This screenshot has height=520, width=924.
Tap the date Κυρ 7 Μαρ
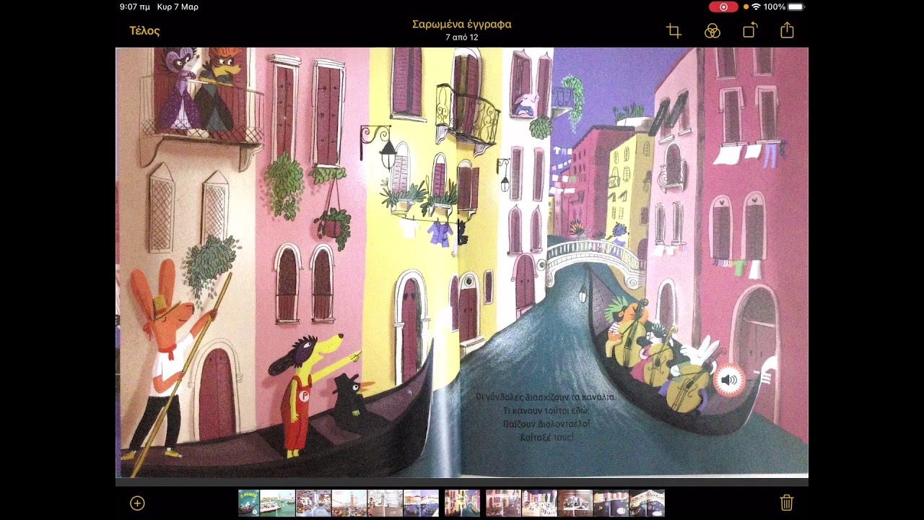pyautogui.click(x=178, y=7)
